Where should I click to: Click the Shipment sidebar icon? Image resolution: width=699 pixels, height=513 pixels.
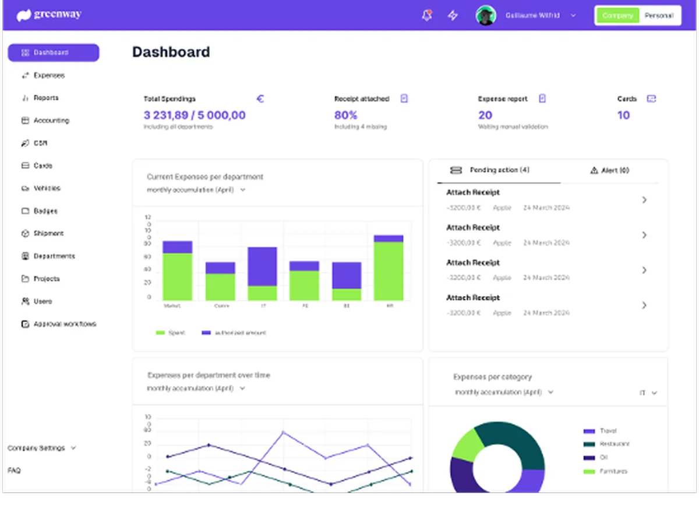[x=25, y=234]
